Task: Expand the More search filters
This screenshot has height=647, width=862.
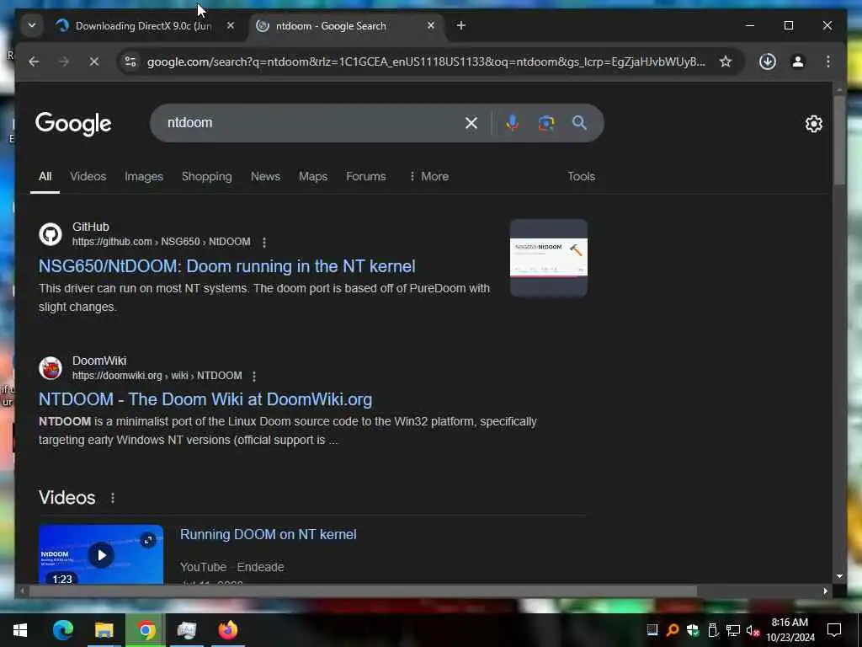Action: pos(428,177)
